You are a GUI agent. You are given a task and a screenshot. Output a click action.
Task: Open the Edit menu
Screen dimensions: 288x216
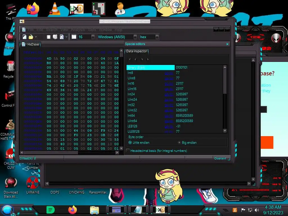(39, 30)
